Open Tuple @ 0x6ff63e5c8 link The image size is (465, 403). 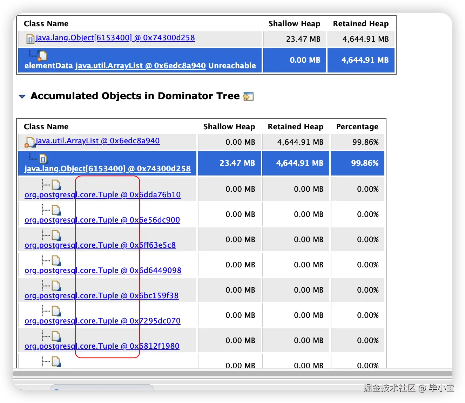click(x=100, y=245)
